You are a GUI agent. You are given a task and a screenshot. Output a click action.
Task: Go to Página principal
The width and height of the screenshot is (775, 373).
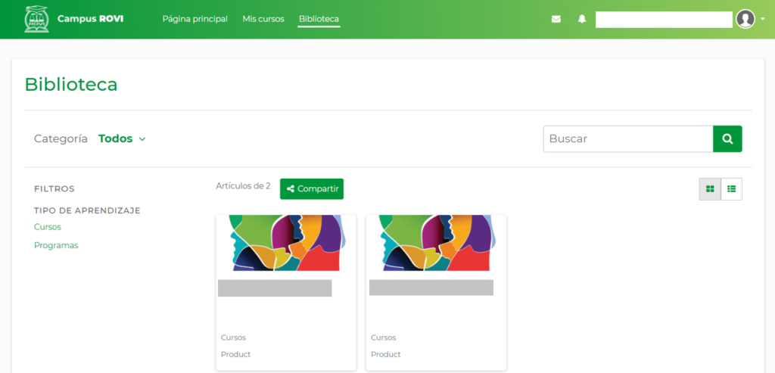click(195, 19)
